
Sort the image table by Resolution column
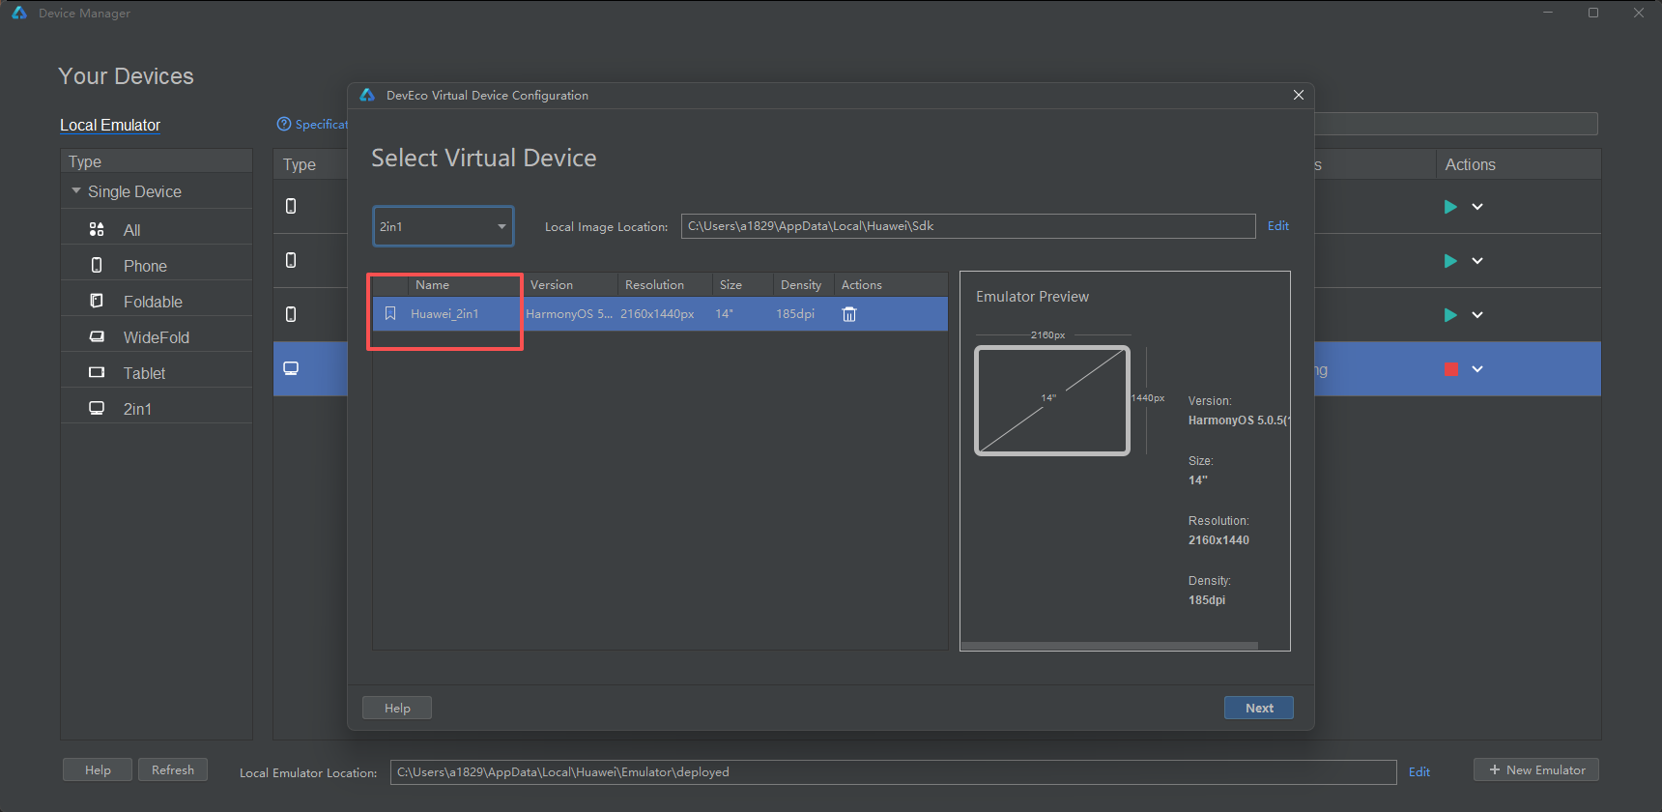coord(665,285)
